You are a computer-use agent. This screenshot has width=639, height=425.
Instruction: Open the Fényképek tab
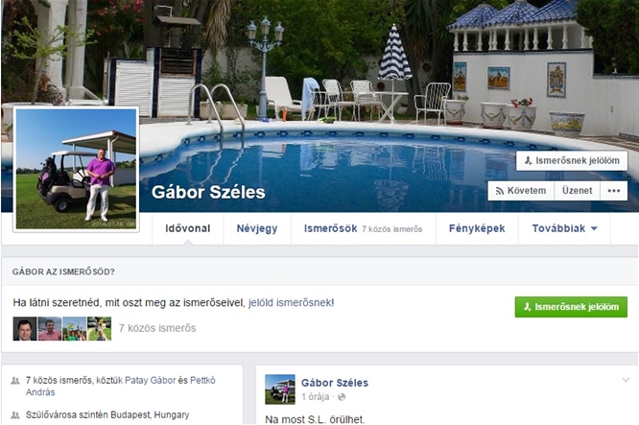(477, 228)
